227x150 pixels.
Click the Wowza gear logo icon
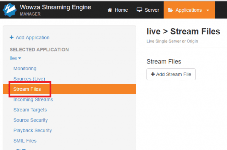point(10,10)
